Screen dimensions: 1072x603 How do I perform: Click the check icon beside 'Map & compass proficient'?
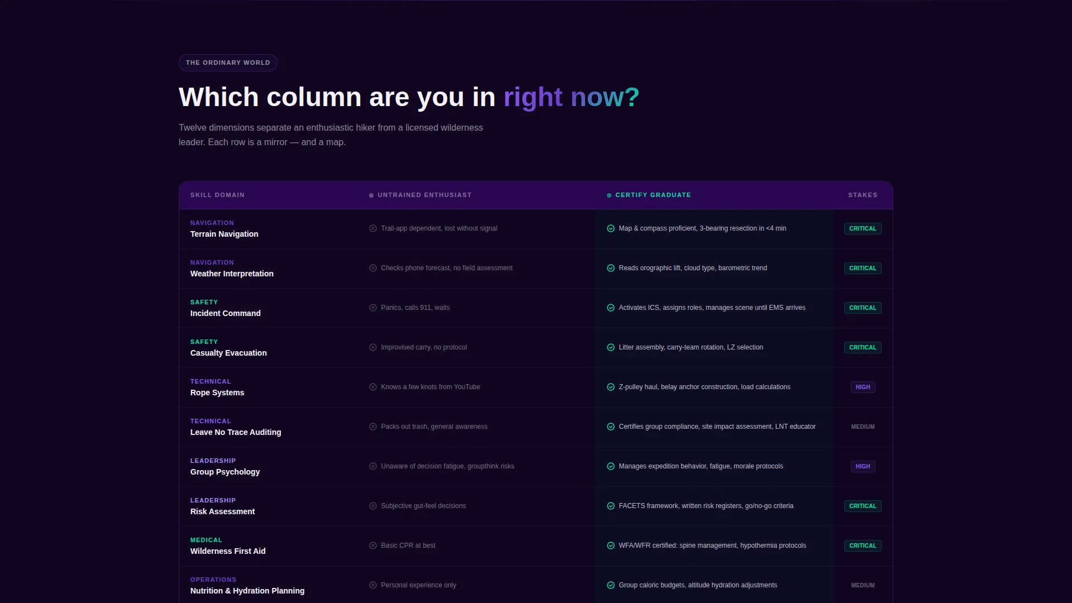pyautogui.click(x=611, y=228)
